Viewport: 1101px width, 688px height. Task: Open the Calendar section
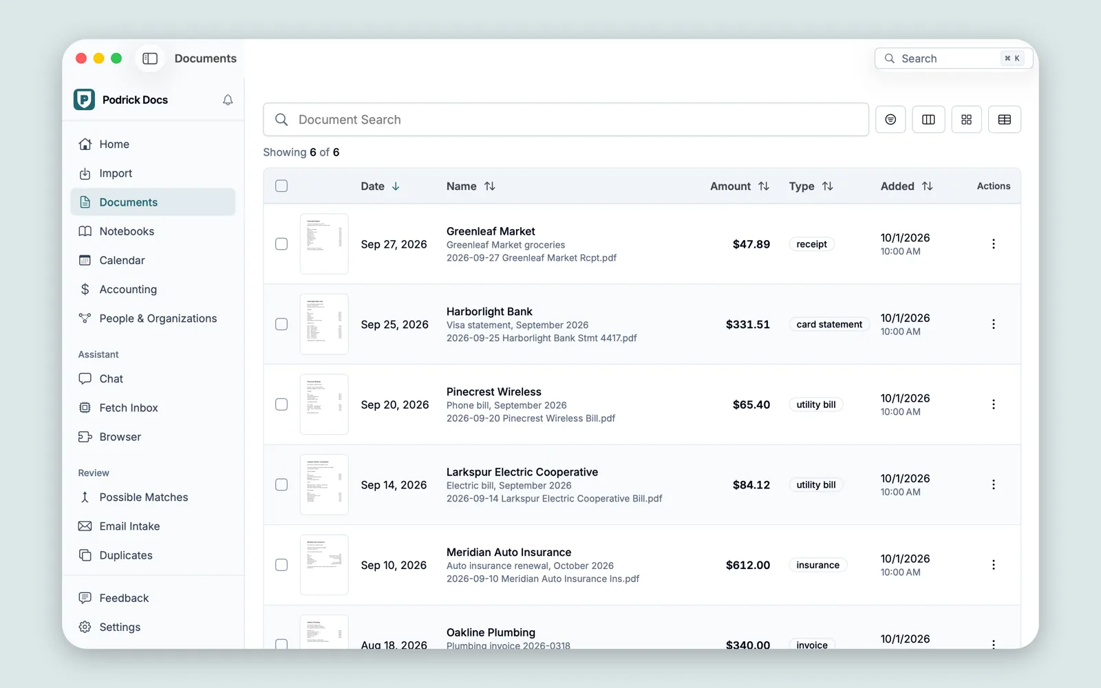[x=153, y=260]
